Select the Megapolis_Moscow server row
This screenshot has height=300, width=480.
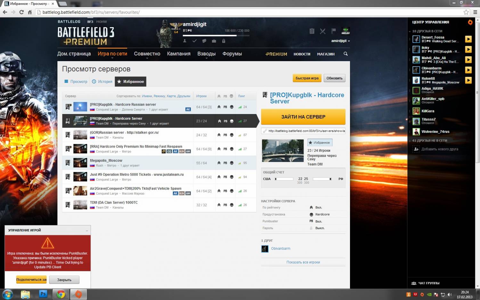159,163
